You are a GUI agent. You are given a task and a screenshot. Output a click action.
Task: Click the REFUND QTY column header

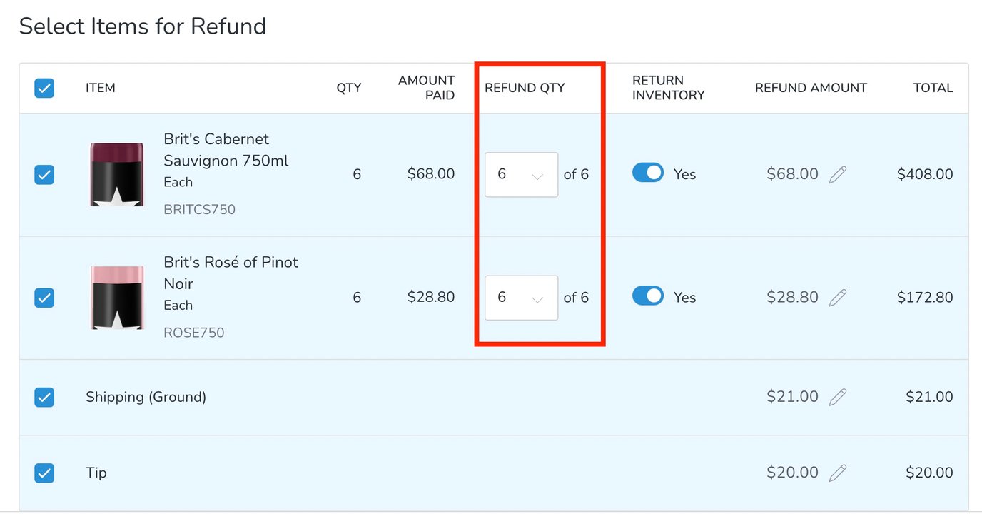click(525, 88)
